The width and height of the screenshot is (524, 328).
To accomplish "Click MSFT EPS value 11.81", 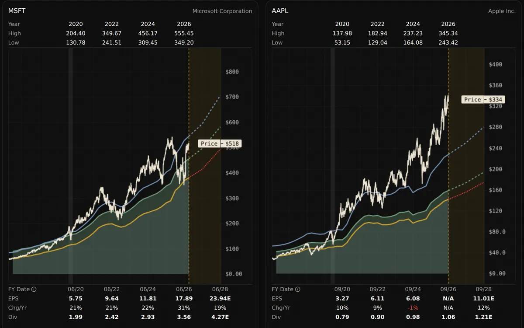I will [148, 299].
